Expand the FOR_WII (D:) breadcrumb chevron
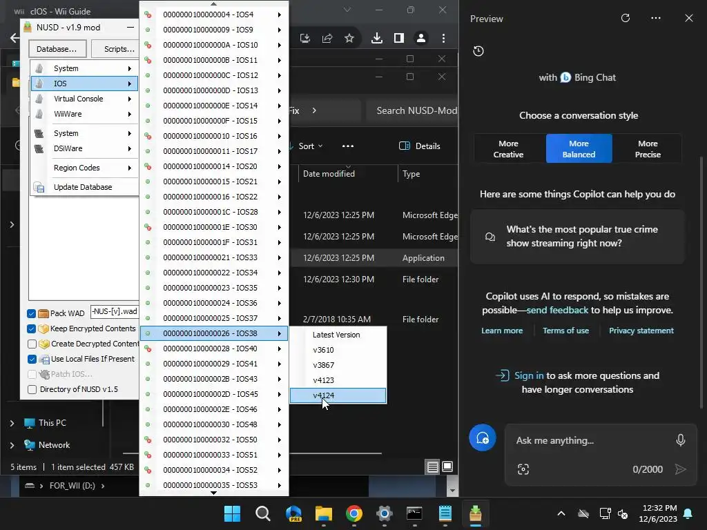The image size is (707, 530). pos(103,486)
